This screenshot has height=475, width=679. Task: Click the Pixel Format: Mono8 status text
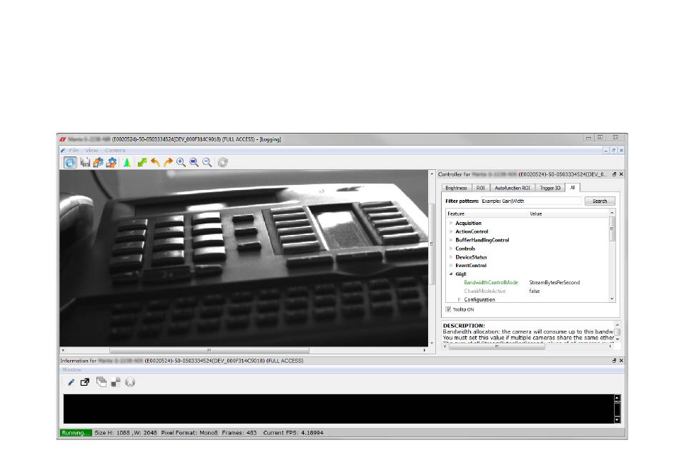click(x=189, y=433)
